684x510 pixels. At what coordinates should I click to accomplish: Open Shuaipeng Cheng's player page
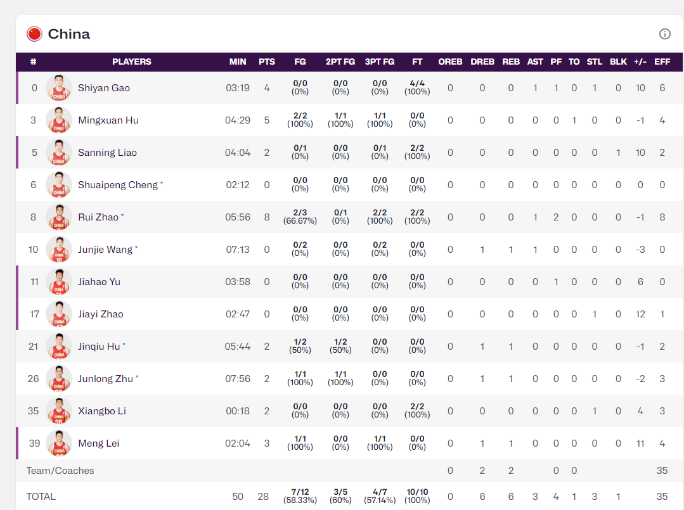click(117, 185)
